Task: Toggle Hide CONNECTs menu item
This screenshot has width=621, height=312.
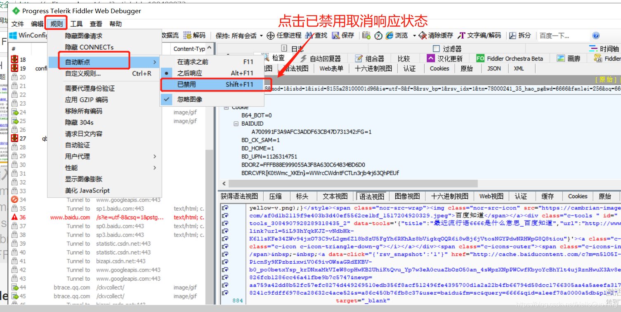Action: pos(104,47)
